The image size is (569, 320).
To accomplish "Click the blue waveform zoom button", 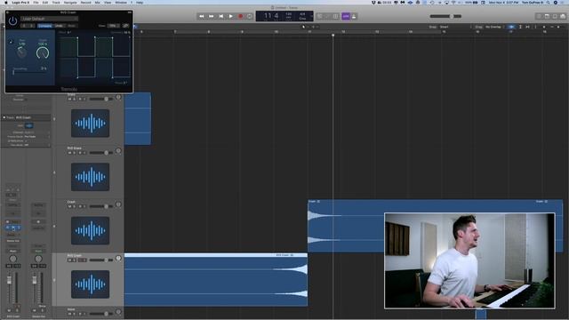I will coord(511,27).
